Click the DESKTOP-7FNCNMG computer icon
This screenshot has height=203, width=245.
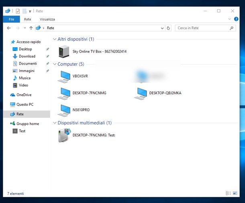tap(64, 93)
